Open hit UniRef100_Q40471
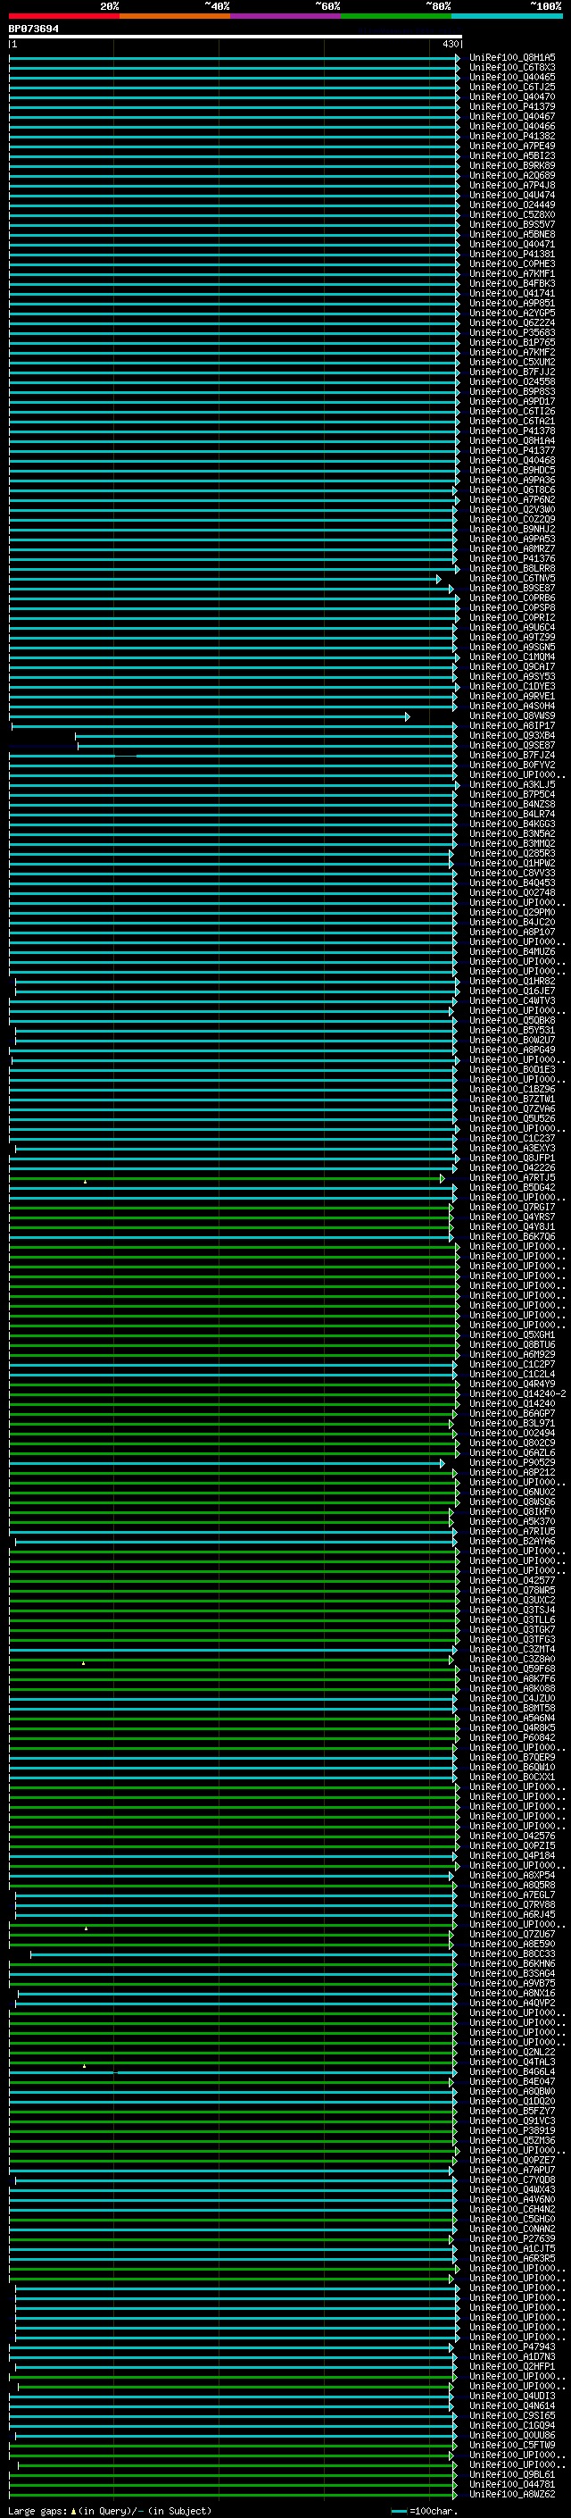Screen dimensions: 571x2518 point(512,245)
